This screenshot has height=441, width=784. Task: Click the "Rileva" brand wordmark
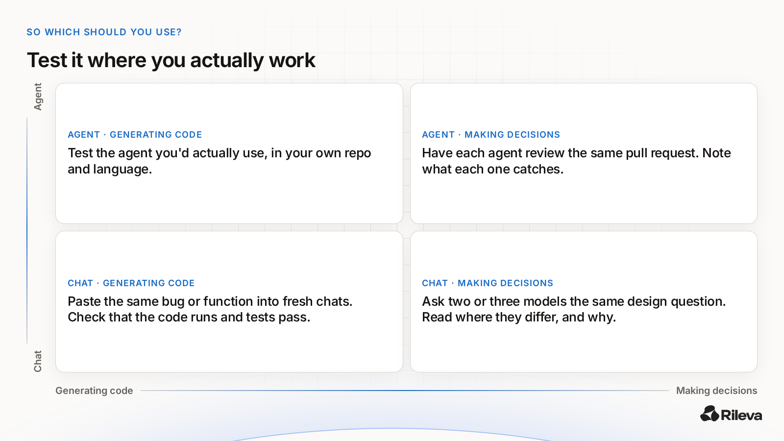click(741, 415)
